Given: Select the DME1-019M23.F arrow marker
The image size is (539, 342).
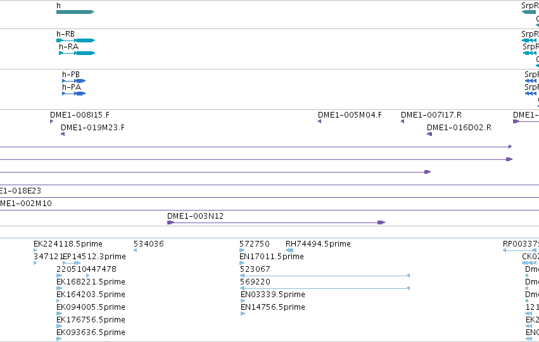Looking at the screenshot, I should [63, 134].
